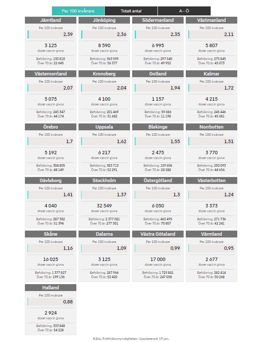The height and width of the screenshot is (342, 266).
Task: Click Stockholm's 1,37 per 100 bar
Action: (x=104, y=195)
